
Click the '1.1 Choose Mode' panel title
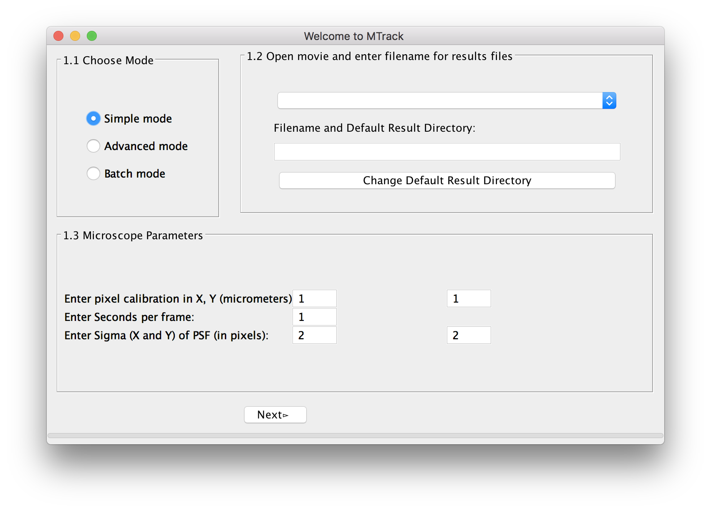click(x=108, y=60)
